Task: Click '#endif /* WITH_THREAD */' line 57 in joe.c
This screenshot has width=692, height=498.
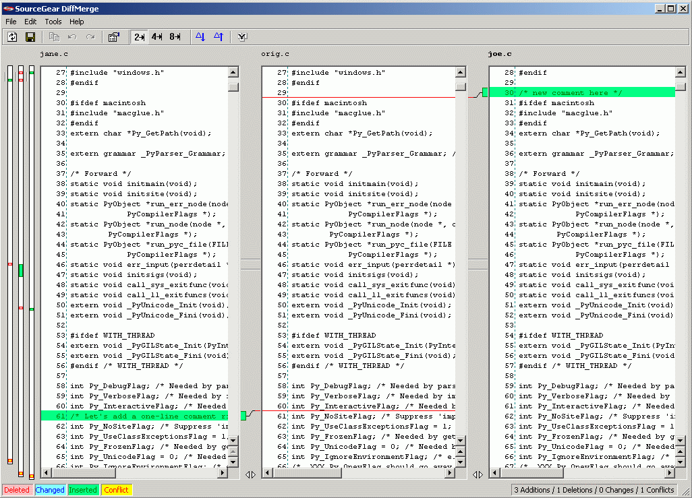Action: point(575,366)
